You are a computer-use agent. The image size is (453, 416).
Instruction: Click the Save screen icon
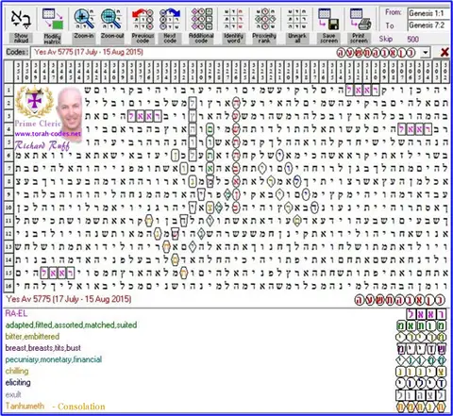tap(328, 19)
